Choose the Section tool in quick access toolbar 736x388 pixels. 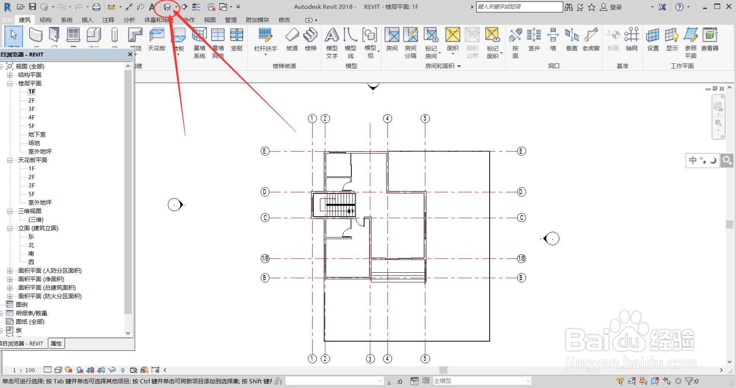184,7
